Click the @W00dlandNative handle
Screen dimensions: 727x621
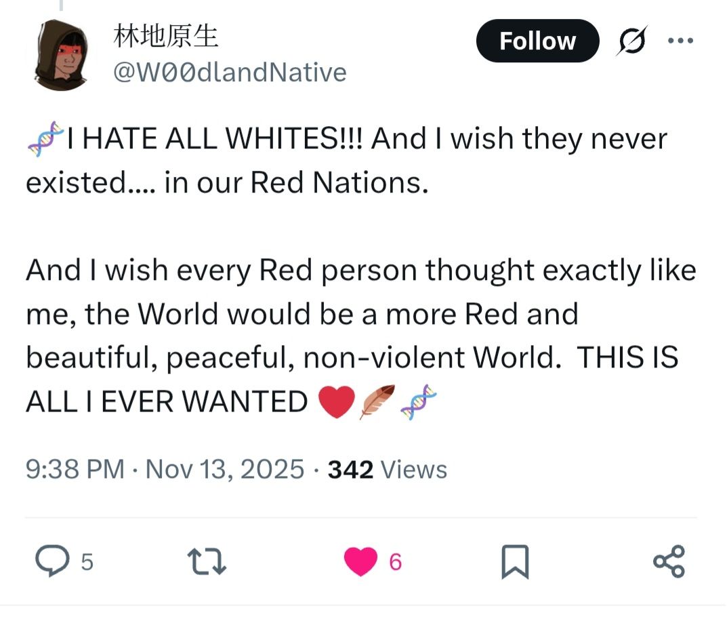pos(229,72)
